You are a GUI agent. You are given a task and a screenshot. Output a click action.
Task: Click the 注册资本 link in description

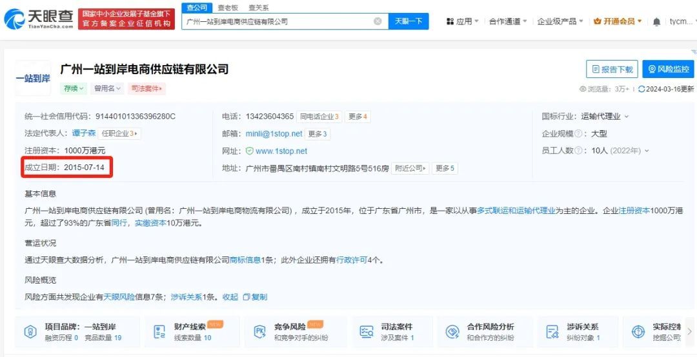pos(634,211)
